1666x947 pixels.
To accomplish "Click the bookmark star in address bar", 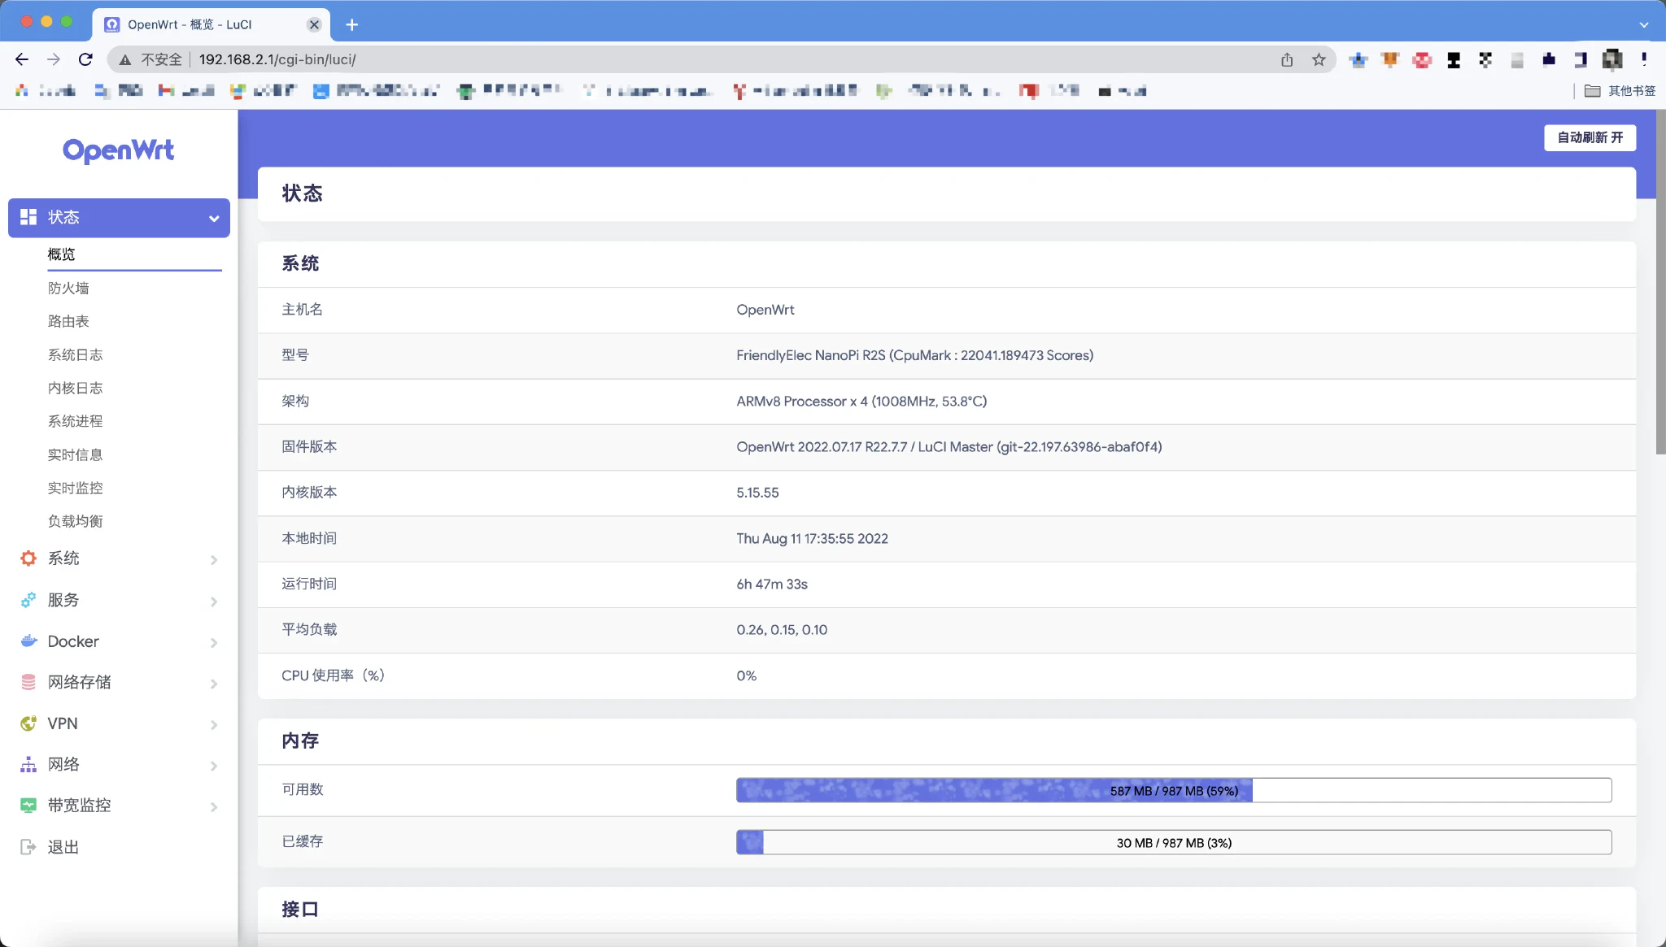I will [1318, 59].
